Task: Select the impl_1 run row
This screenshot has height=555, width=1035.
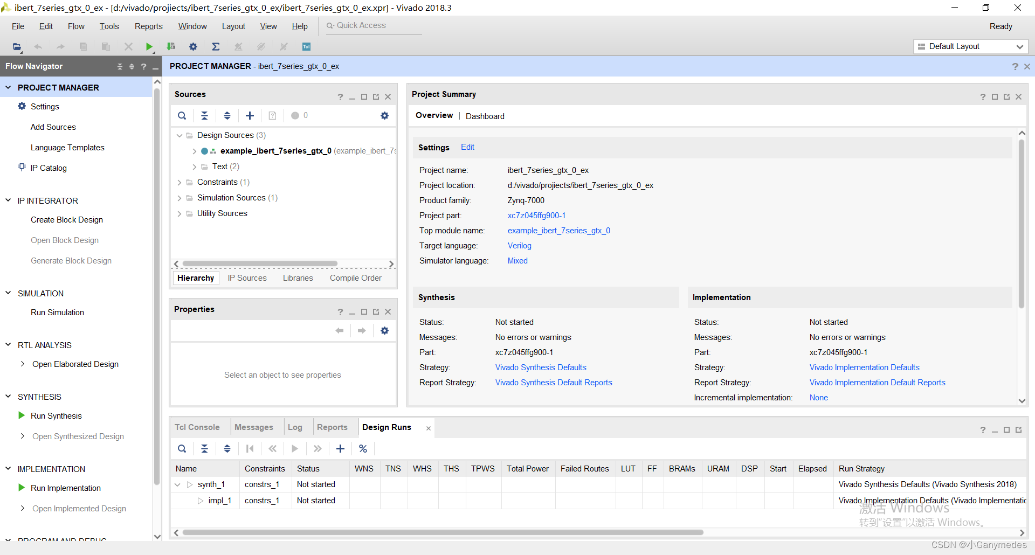Action: coord(598,501)
